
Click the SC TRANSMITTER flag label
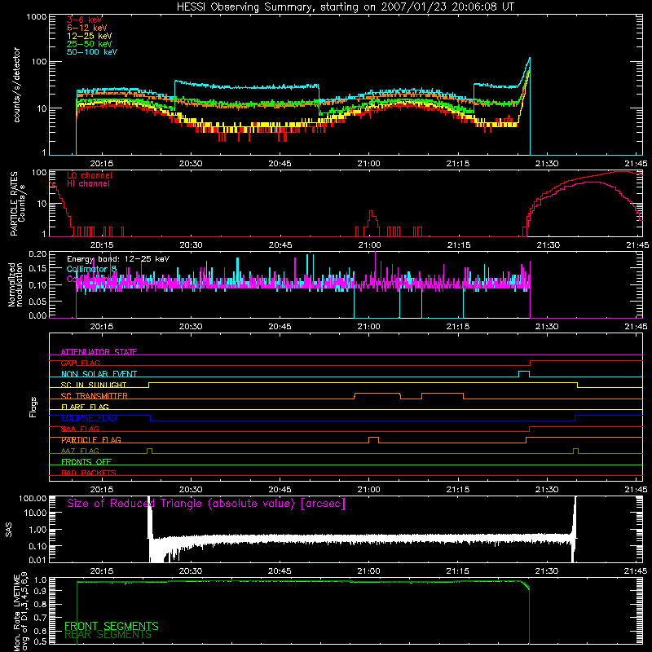95,395
